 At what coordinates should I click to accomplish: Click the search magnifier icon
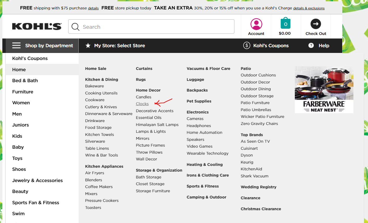click(x=75, y=27)
